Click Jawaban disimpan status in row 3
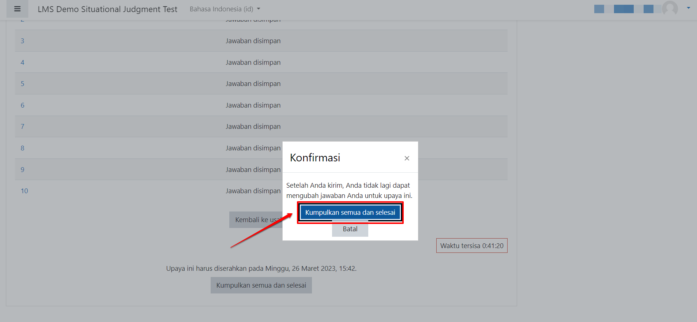 (x=253, y=41)
